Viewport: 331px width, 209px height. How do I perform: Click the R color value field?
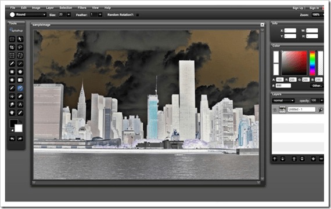(x=293, y=79)
